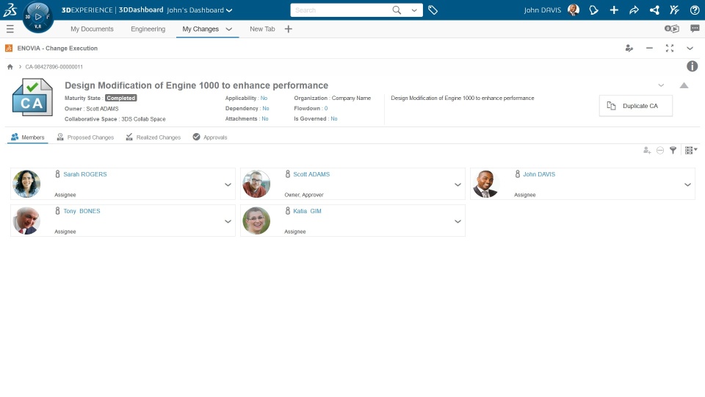Image resolution: width=705 pixels, height=397 pixels.
Task: Open the chat messages icon
Action: (x=695, y=29)
